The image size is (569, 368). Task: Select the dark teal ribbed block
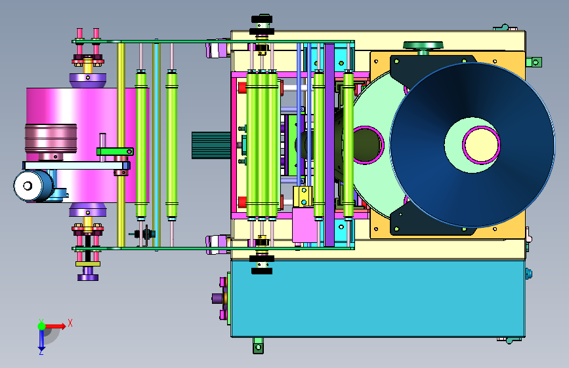point(211,145)
